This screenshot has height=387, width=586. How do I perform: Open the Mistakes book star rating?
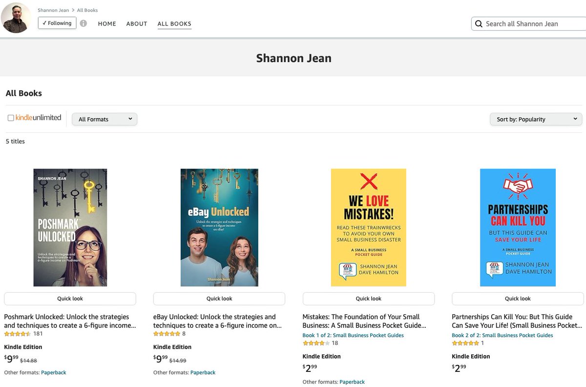pos(316,343)
